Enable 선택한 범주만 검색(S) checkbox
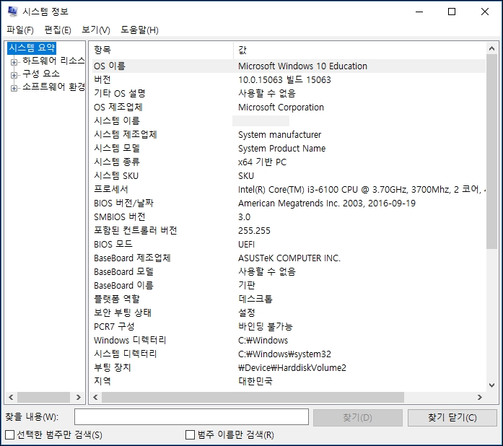This screenshot has width=503, height=446. coord(10,434)
